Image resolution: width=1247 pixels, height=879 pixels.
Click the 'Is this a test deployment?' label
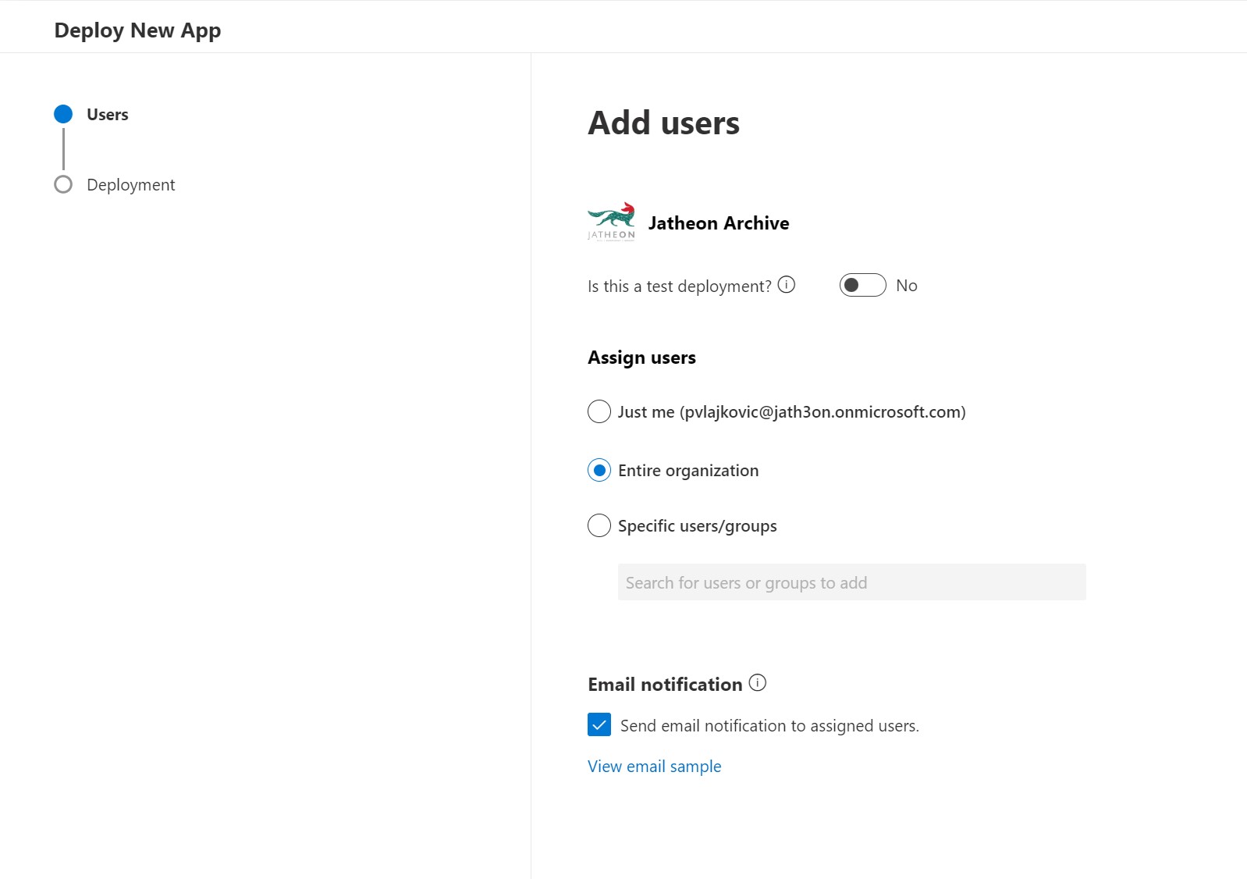coord(679,286)
